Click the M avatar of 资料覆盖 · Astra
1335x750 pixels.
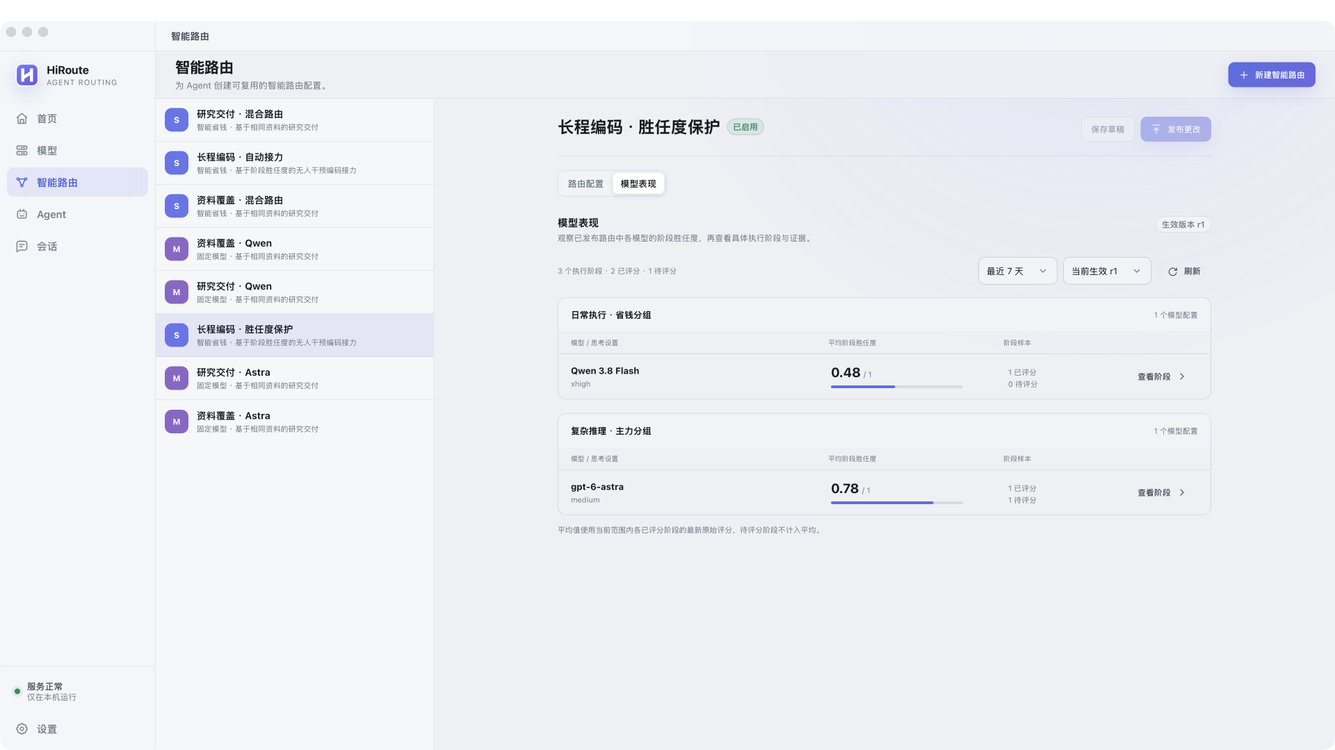(177, 422)
